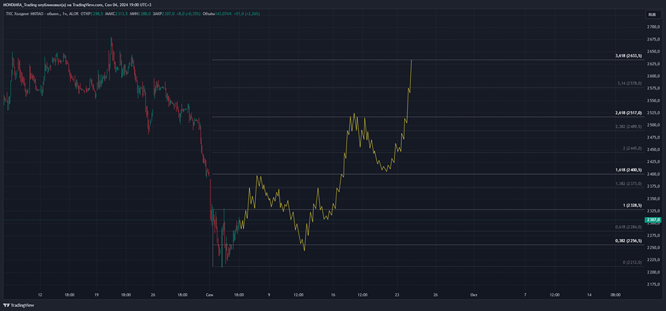This screenshot has height=311, width=666.
Task: Click the 2700,0 price scale label
Action: tap(652, 27)
